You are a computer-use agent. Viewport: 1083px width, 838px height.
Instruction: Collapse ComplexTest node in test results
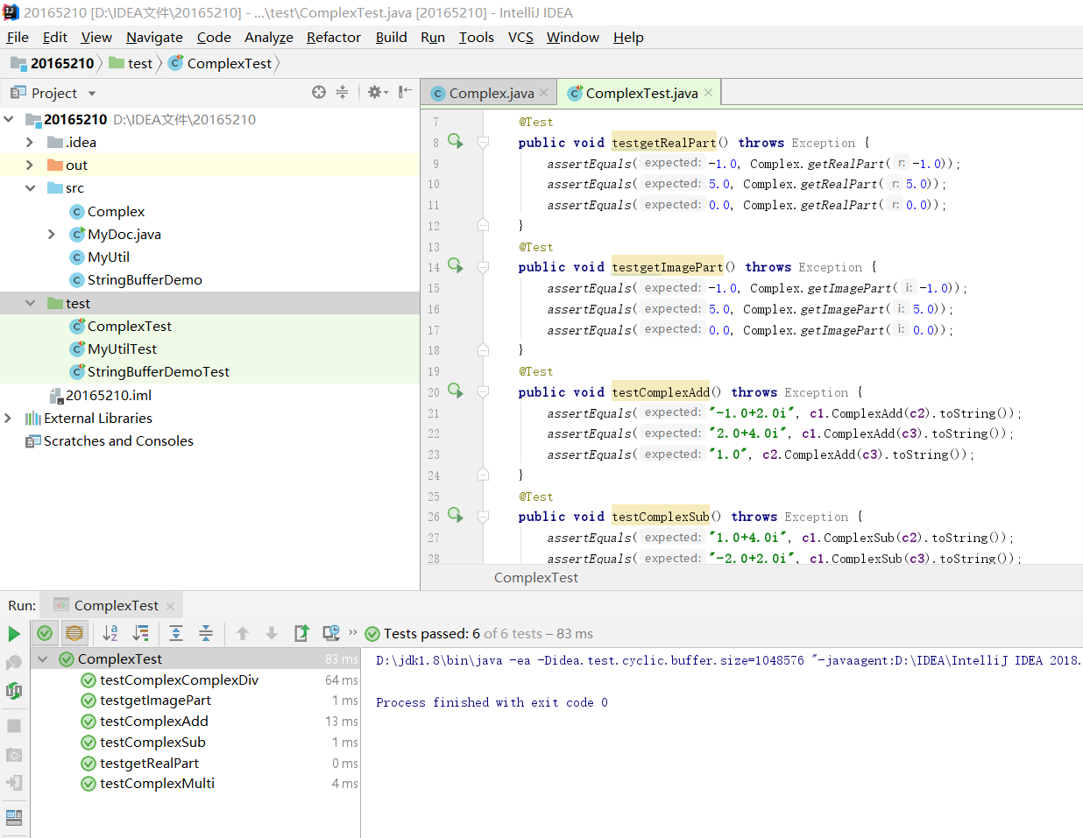point(42,658)
